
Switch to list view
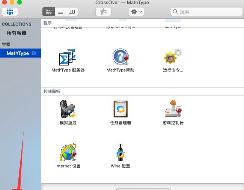(60, 12)
